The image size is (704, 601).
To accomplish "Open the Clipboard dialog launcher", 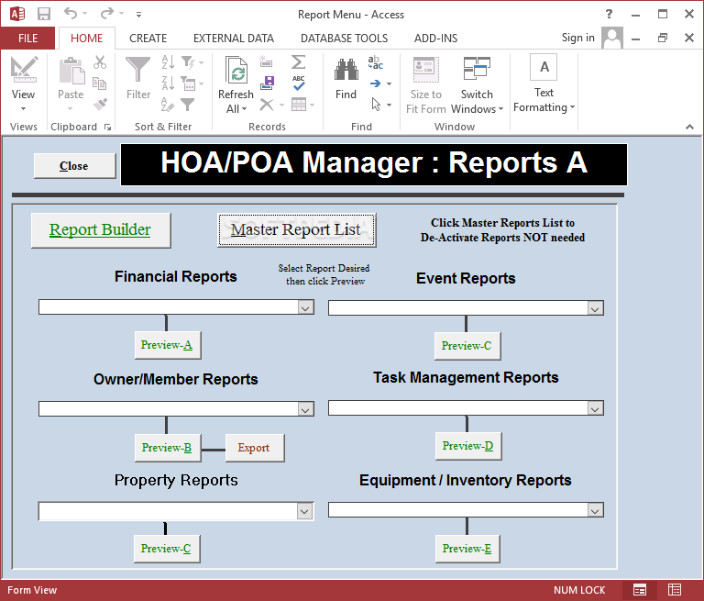I will pos(108,128).
